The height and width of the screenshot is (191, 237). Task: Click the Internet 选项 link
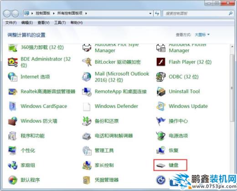pyautogui.click(x=35, y=77)
